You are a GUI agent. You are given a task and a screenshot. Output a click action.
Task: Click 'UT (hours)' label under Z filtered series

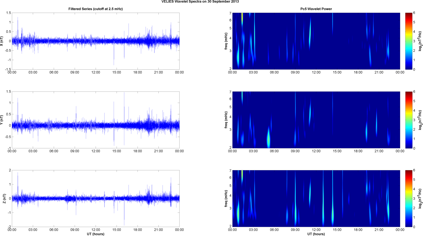[x=96, y=234]
